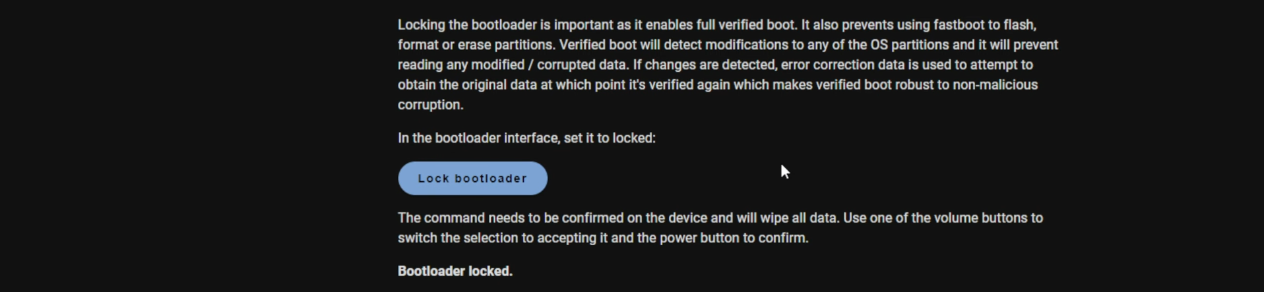The width and height of the screenshot is (1264, 292).
Task: Click the Lock bootloader button
Action: [x=472, y=179]
